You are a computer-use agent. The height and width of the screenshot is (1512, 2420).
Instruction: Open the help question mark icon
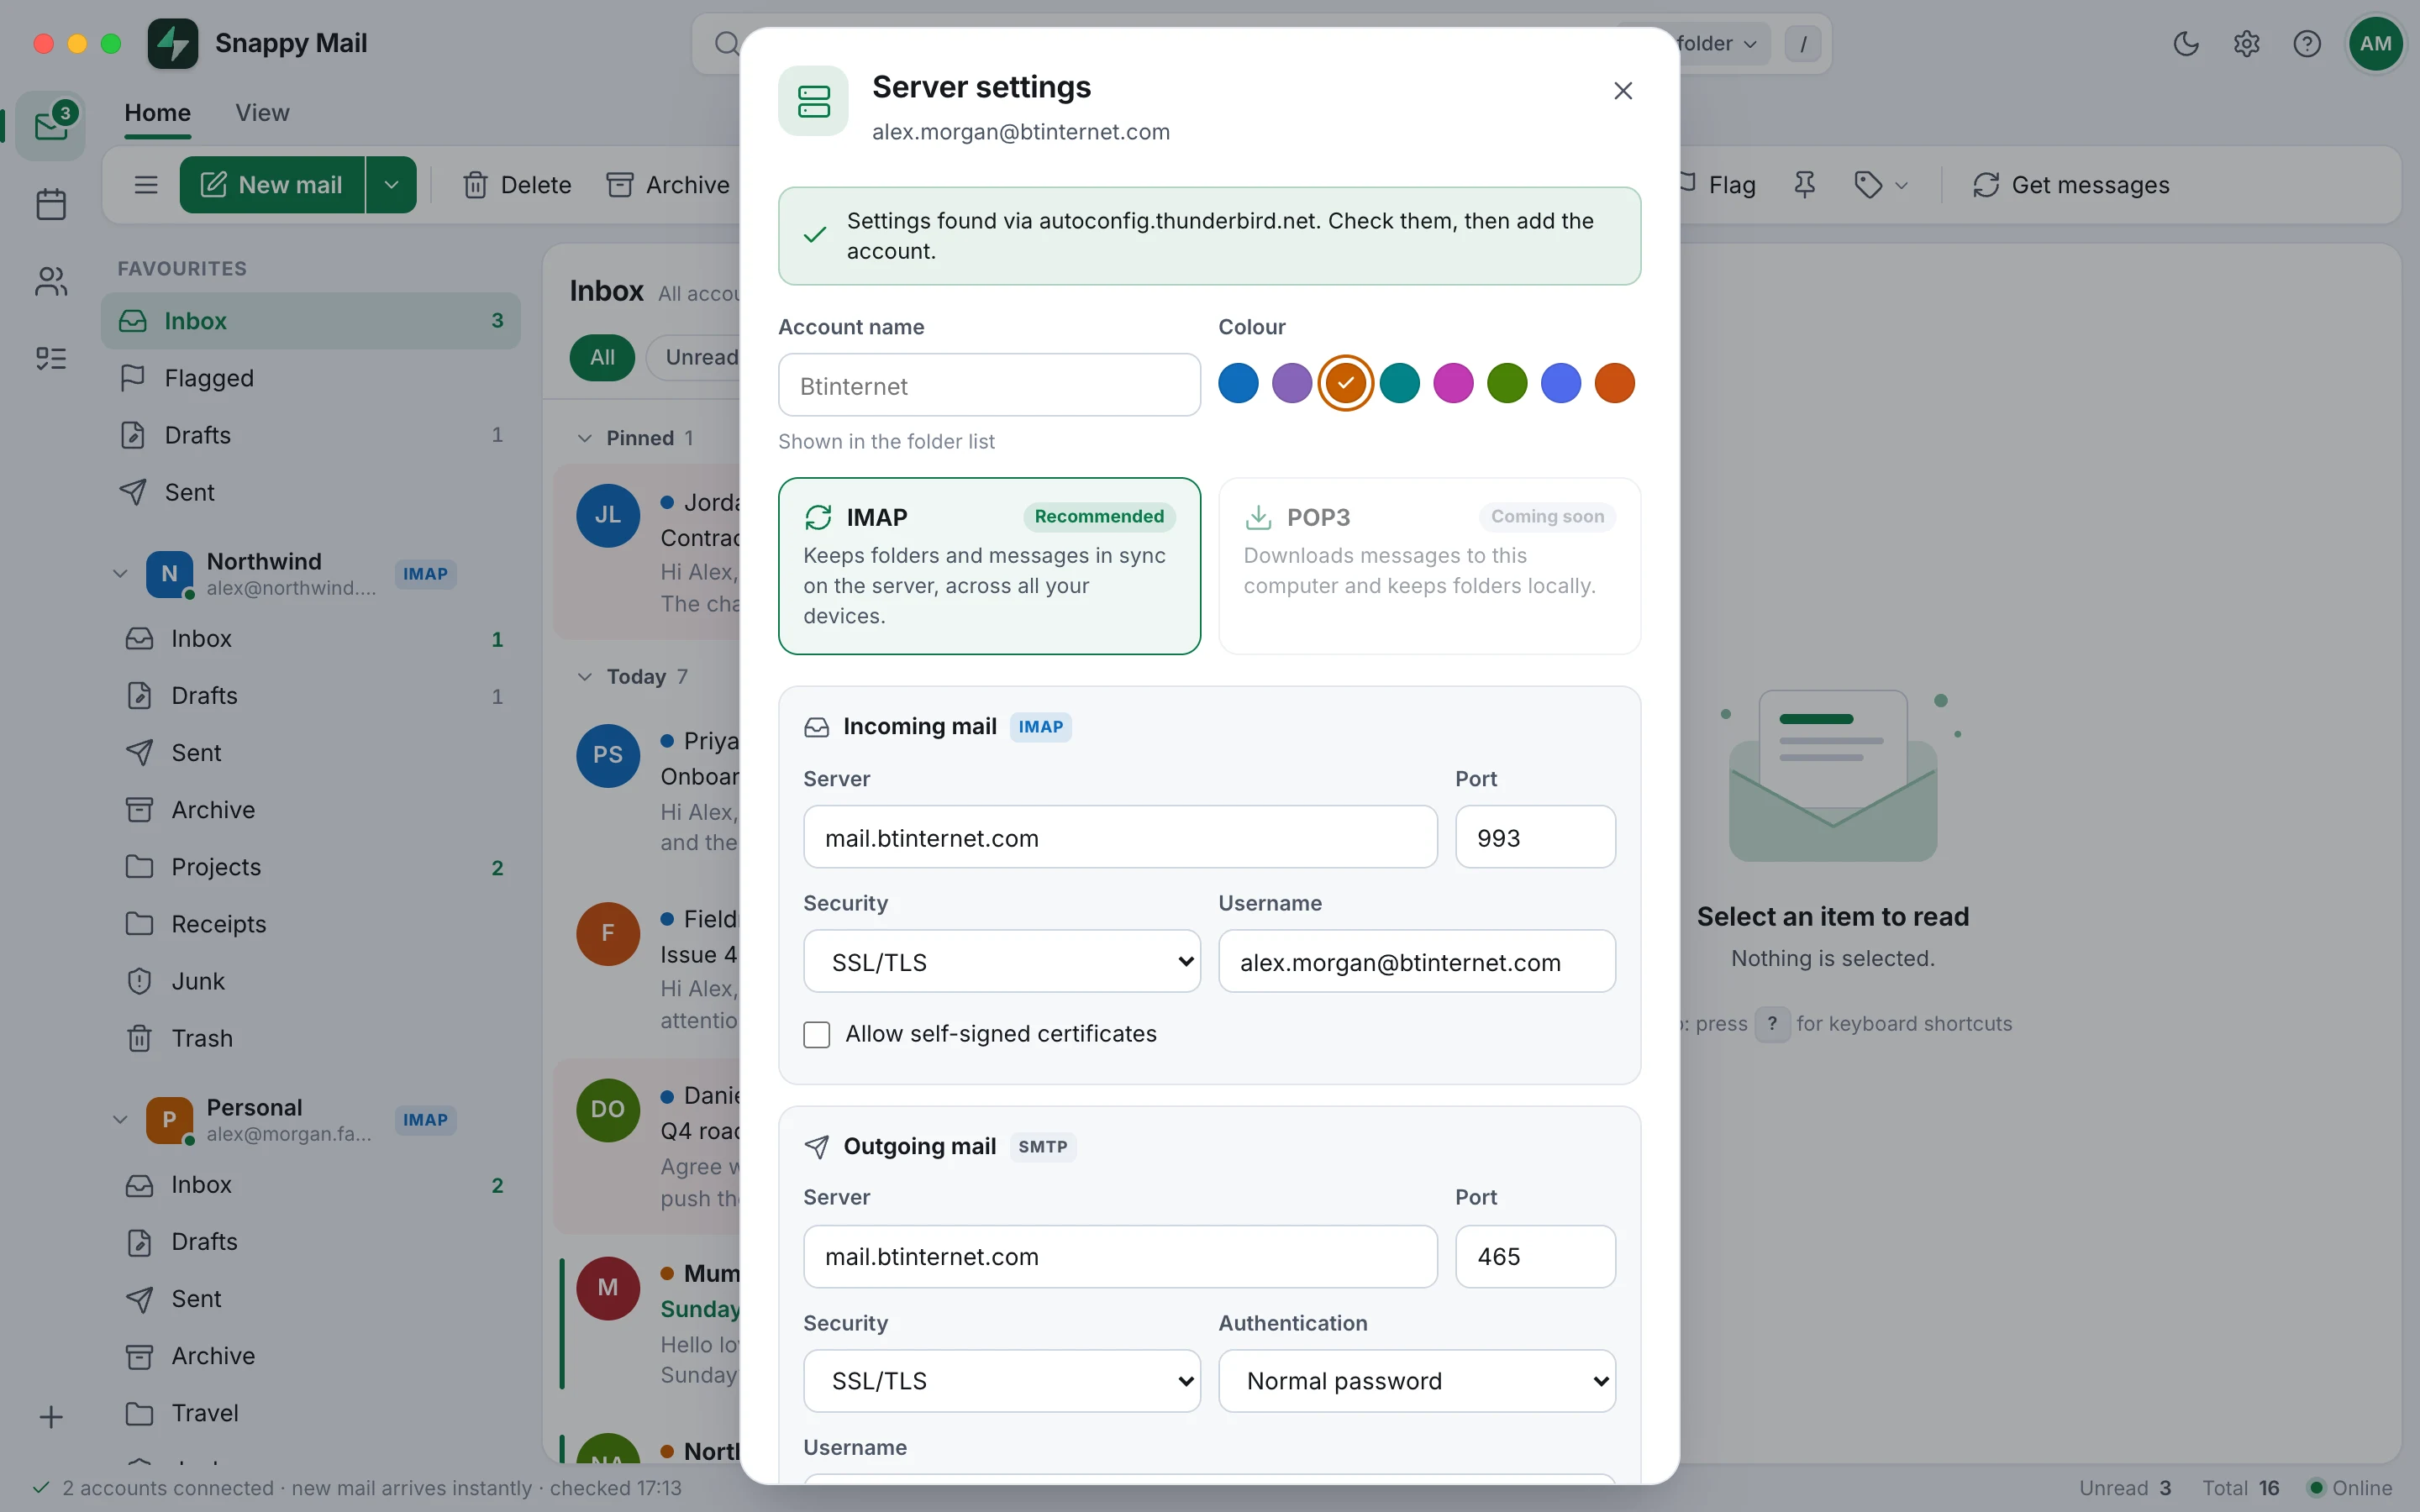tap(2307, 43)
